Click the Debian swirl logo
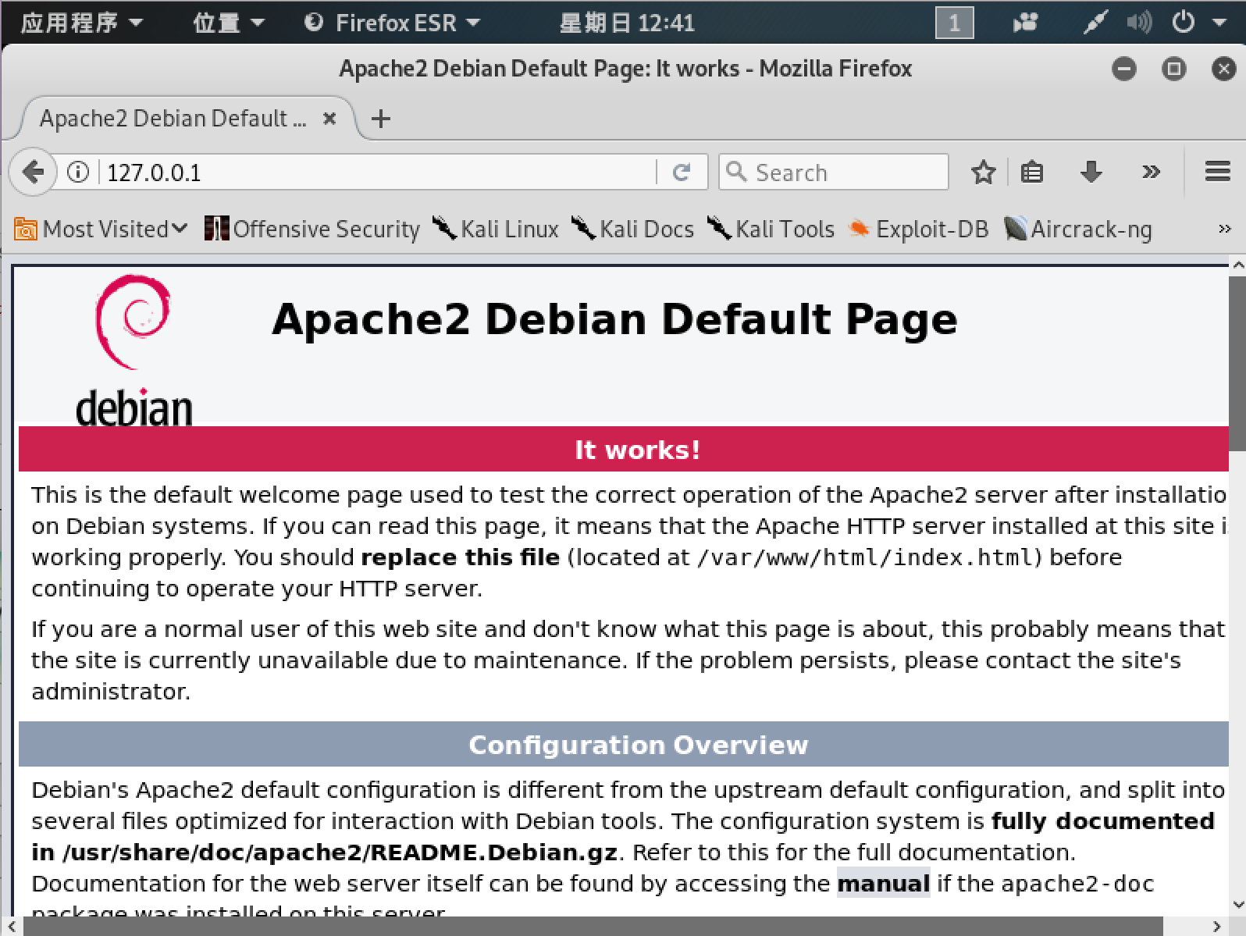The width and height of the screenshot is (1246, 936). click(x=133, y=322)
